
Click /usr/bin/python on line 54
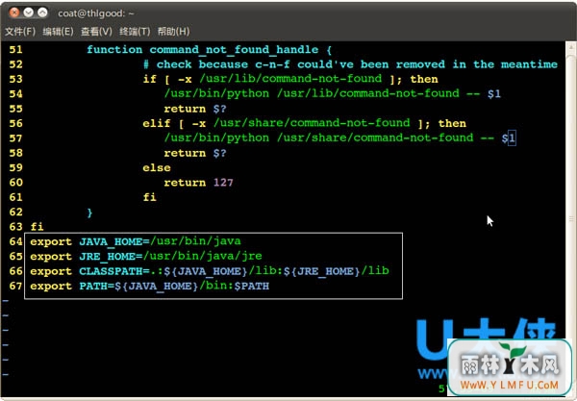click(216, 93)
